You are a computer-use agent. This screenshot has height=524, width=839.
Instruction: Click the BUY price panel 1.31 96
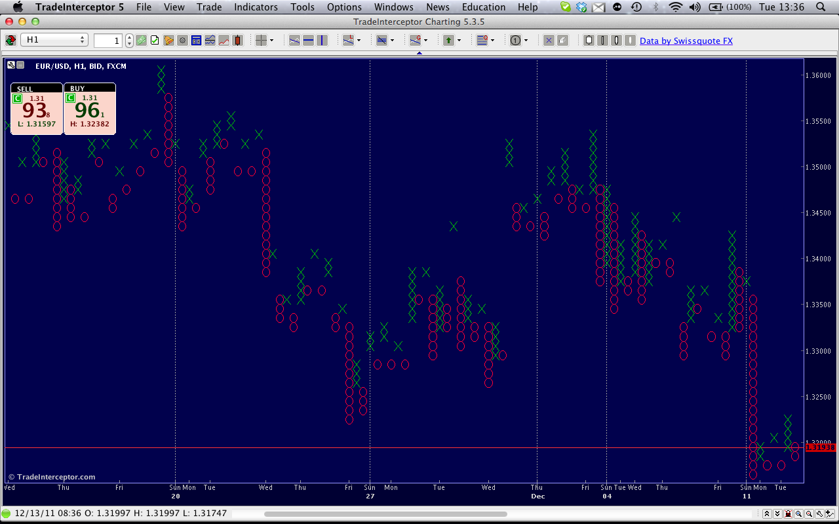click(x=90, y=109)
